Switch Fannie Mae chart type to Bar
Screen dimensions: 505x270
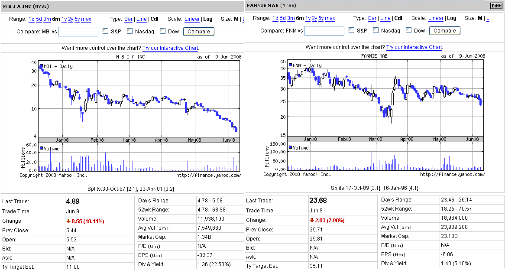[372, 18]
